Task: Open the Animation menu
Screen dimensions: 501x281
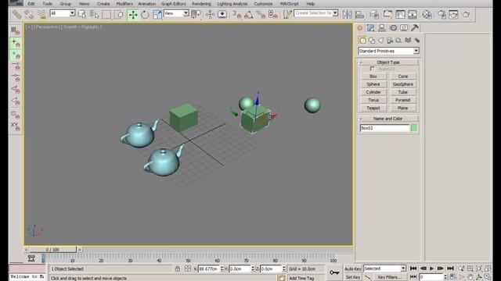Action: click(147, 4)
